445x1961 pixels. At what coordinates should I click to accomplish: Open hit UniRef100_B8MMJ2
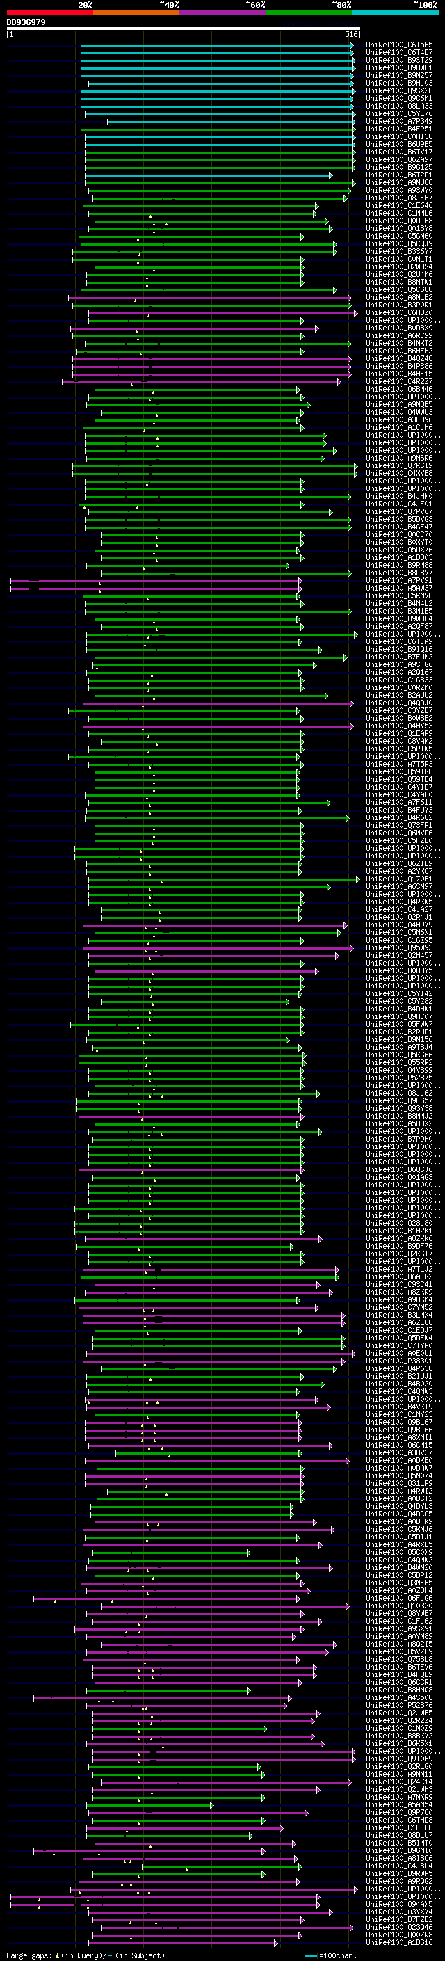point(399,1116)
